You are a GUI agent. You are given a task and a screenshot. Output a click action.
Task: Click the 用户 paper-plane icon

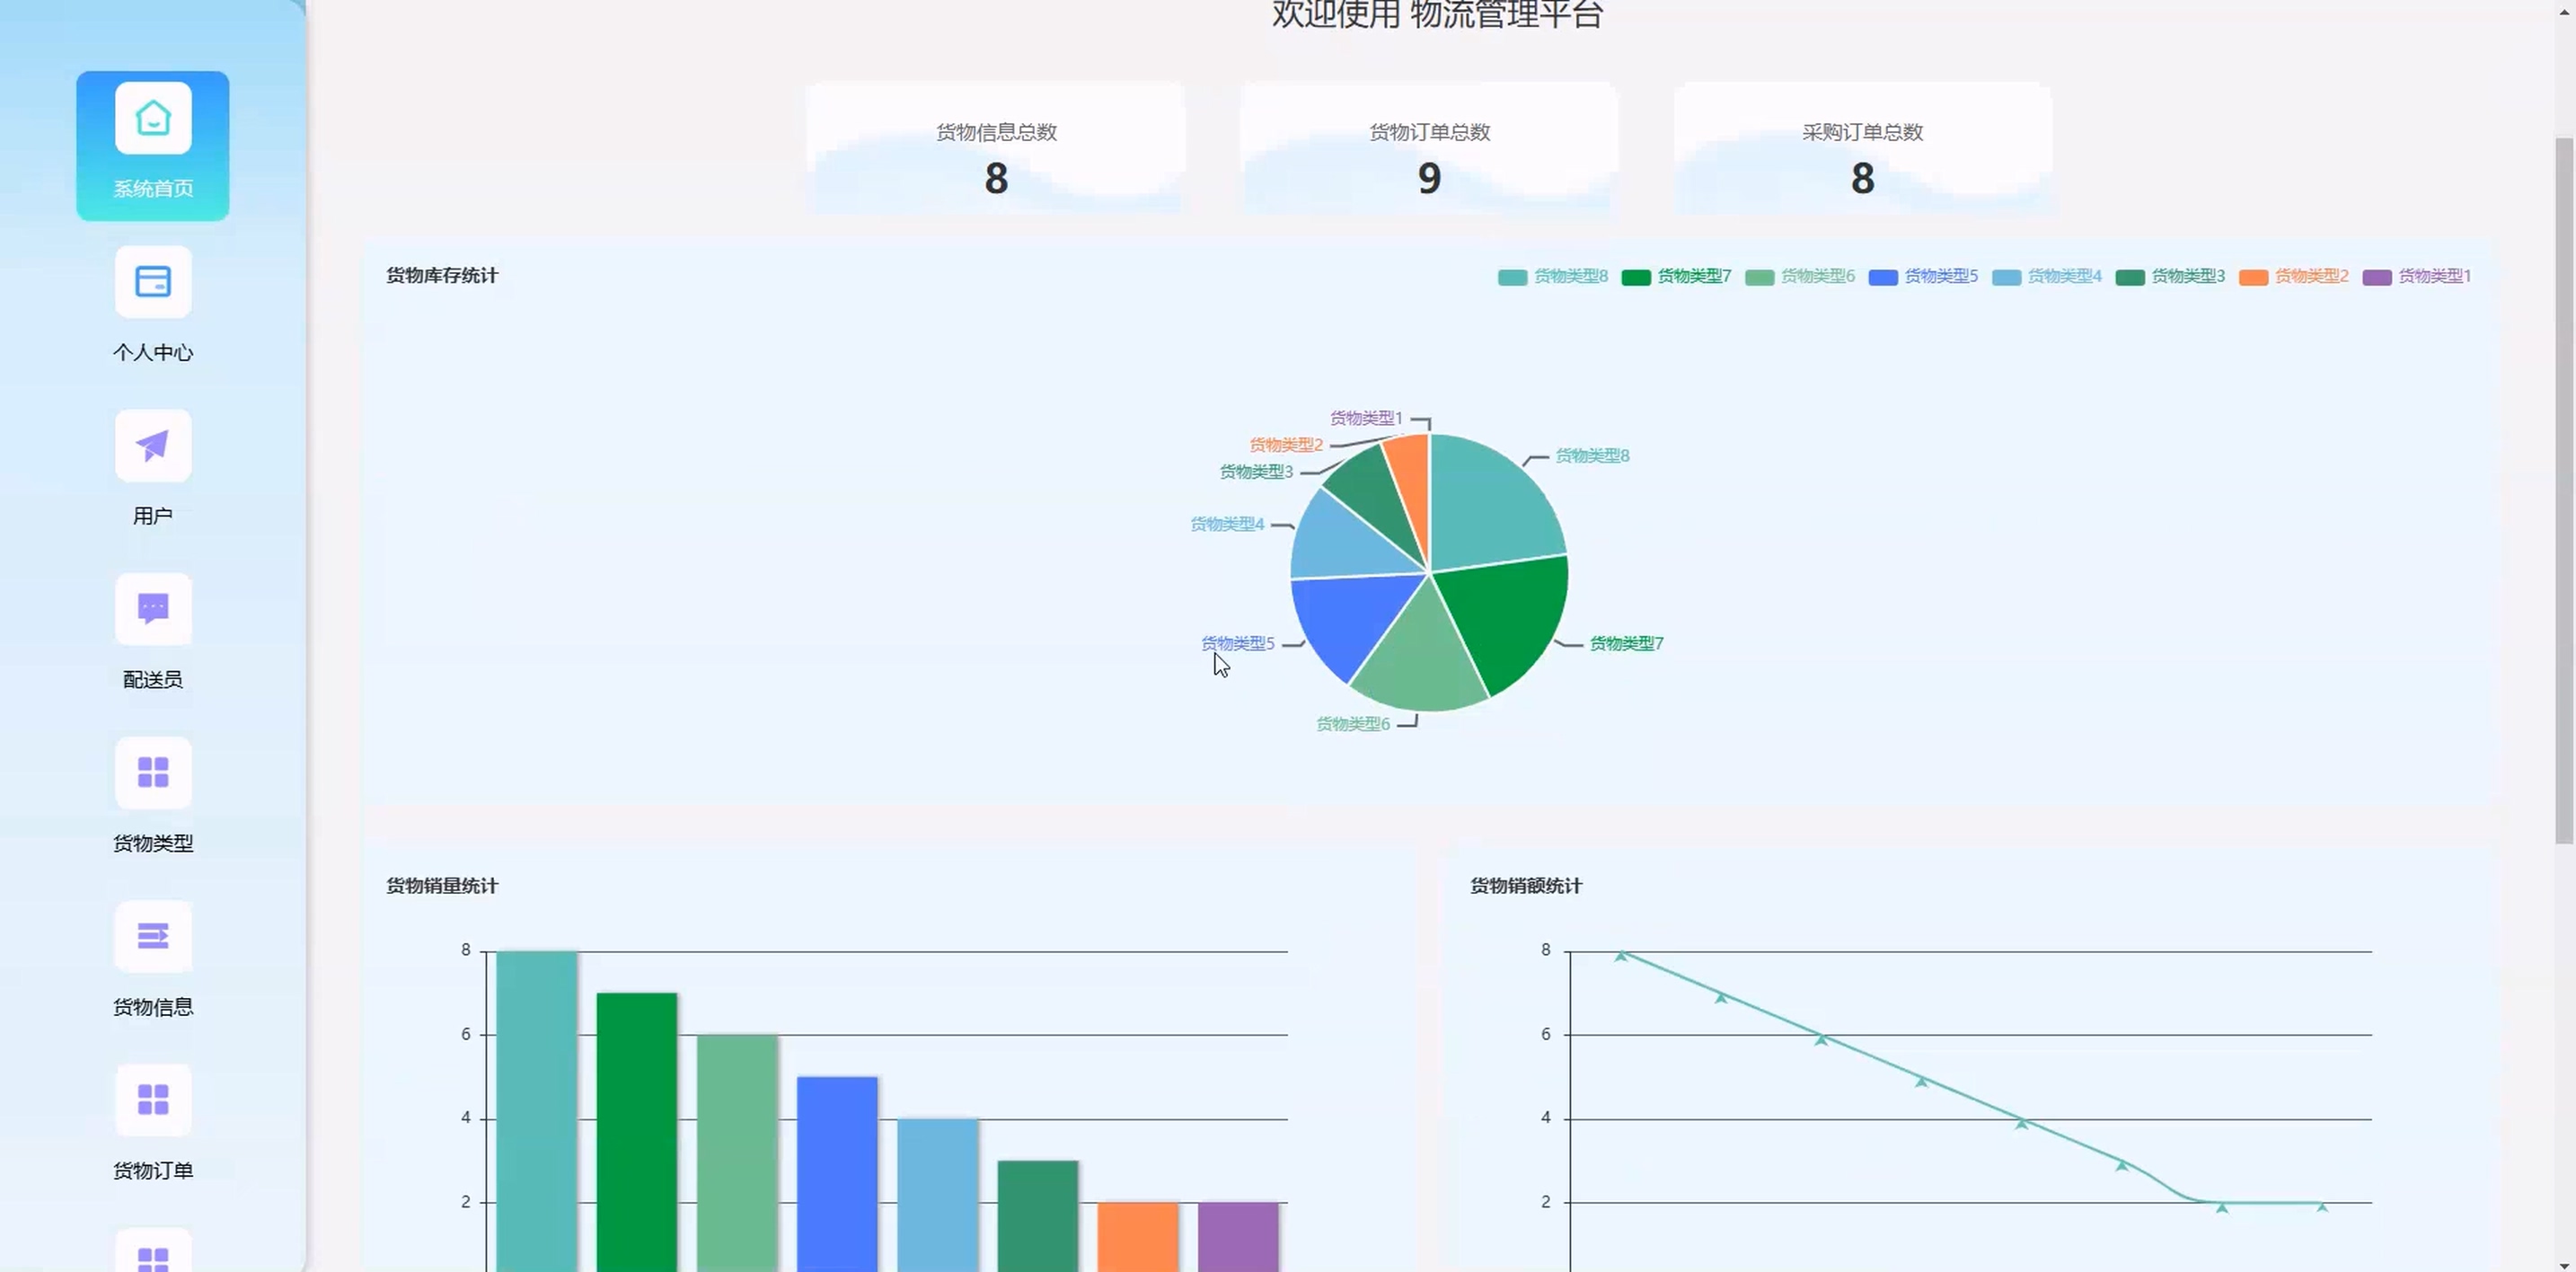[x=153, y=446]
